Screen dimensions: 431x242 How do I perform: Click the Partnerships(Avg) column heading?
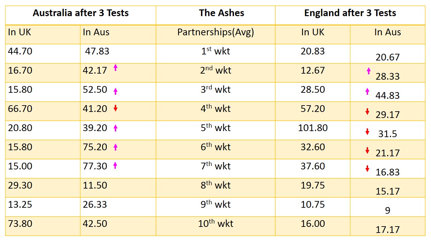[x=215, y=32]
